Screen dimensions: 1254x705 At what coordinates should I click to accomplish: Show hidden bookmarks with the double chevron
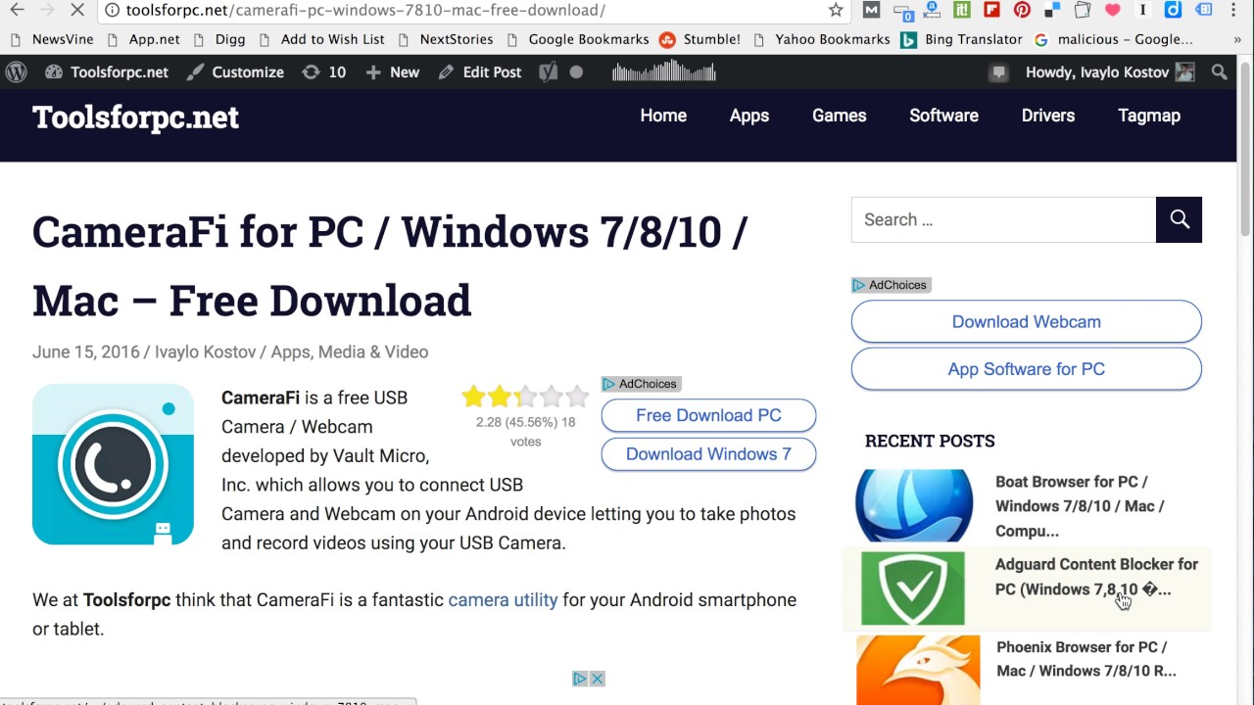[1237, 40]
